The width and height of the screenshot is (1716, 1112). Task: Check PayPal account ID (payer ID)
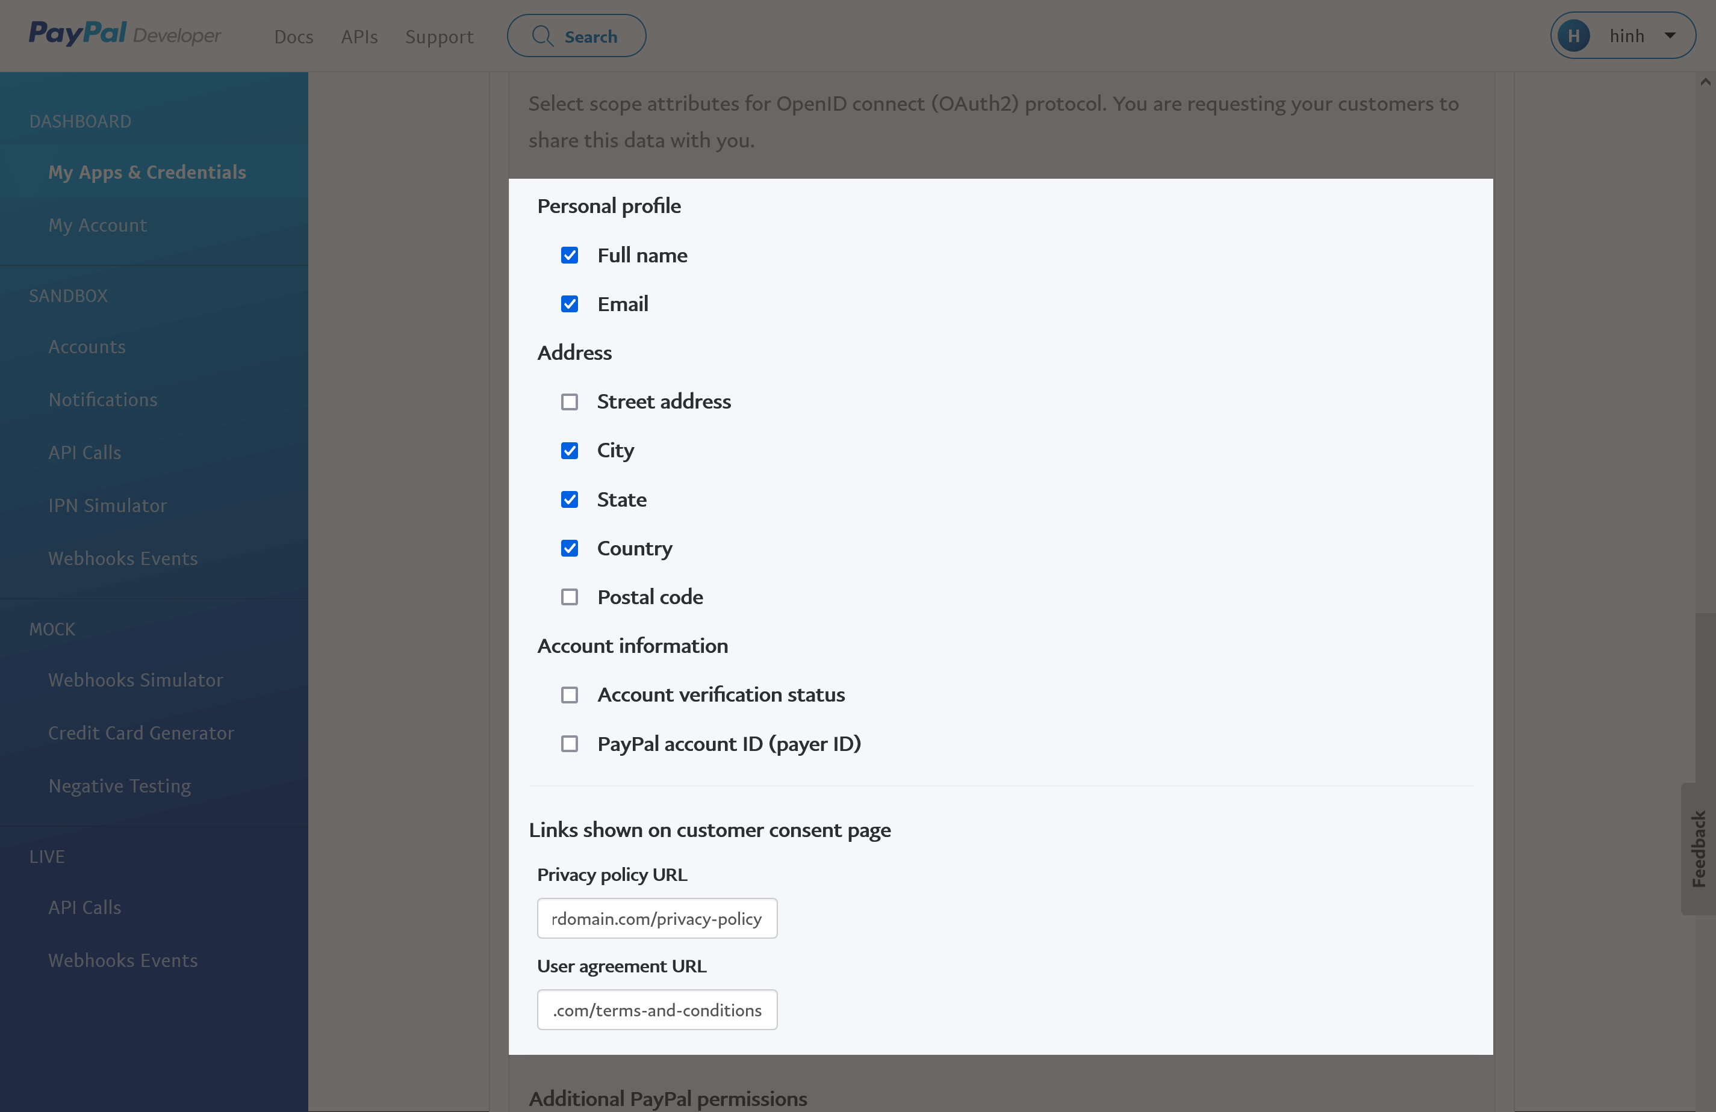click(570, 744)
